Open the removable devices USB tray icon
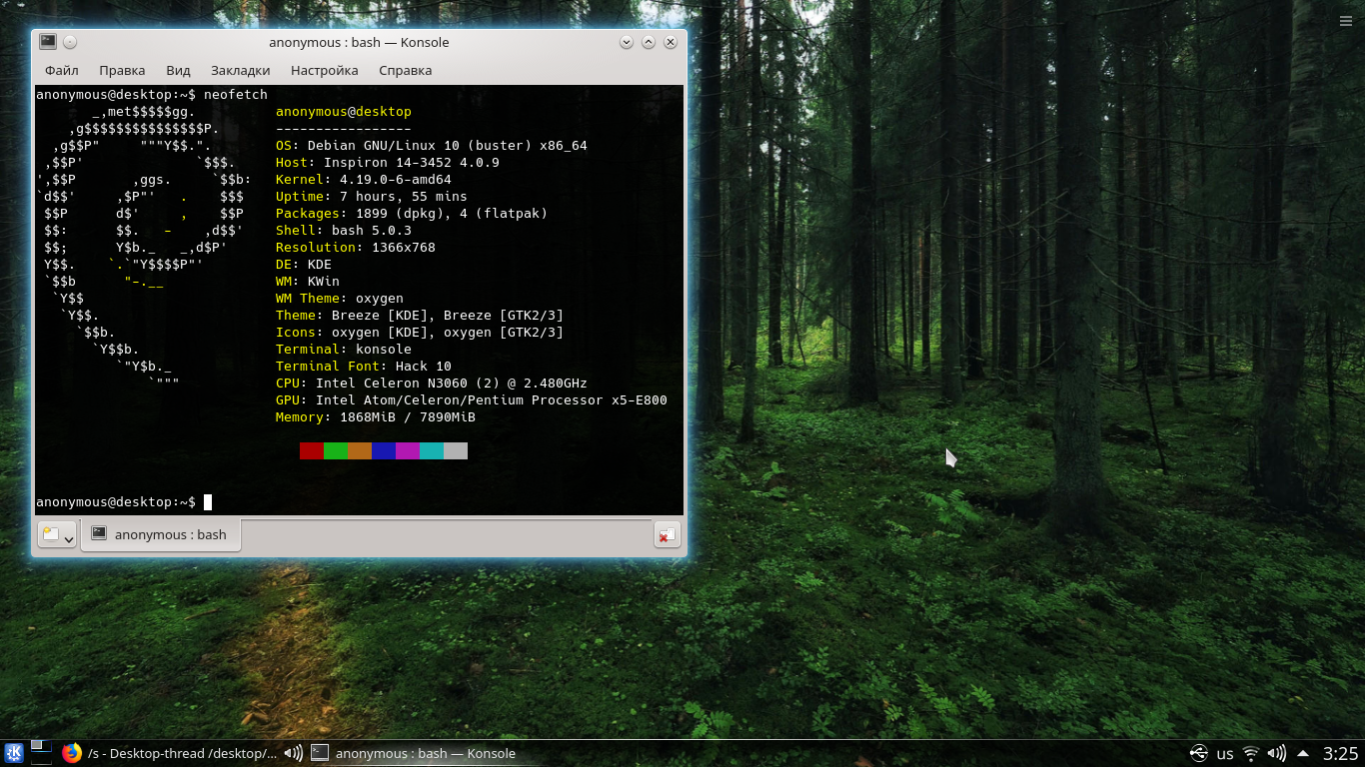1365x767 pixels. tap(1198, 753)
